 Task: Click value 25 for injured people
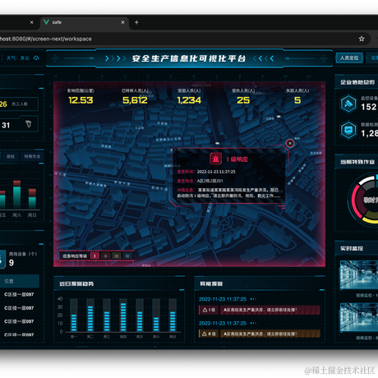coord(243,100)
